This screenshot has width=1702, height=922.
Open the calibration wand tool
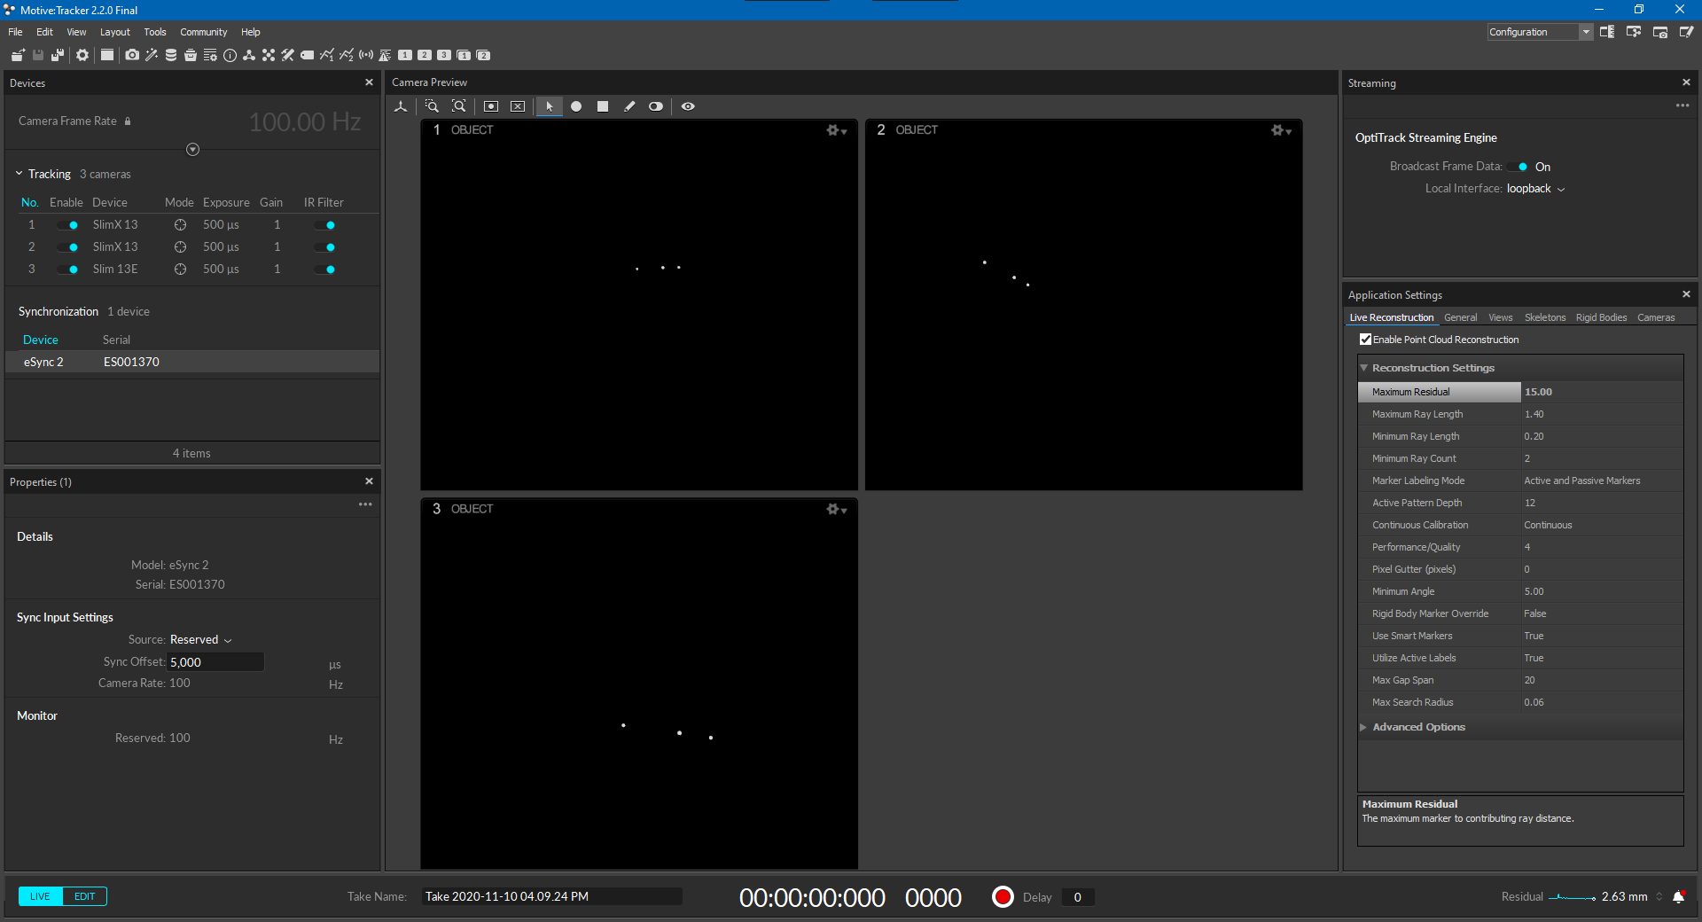coord(152,55)
